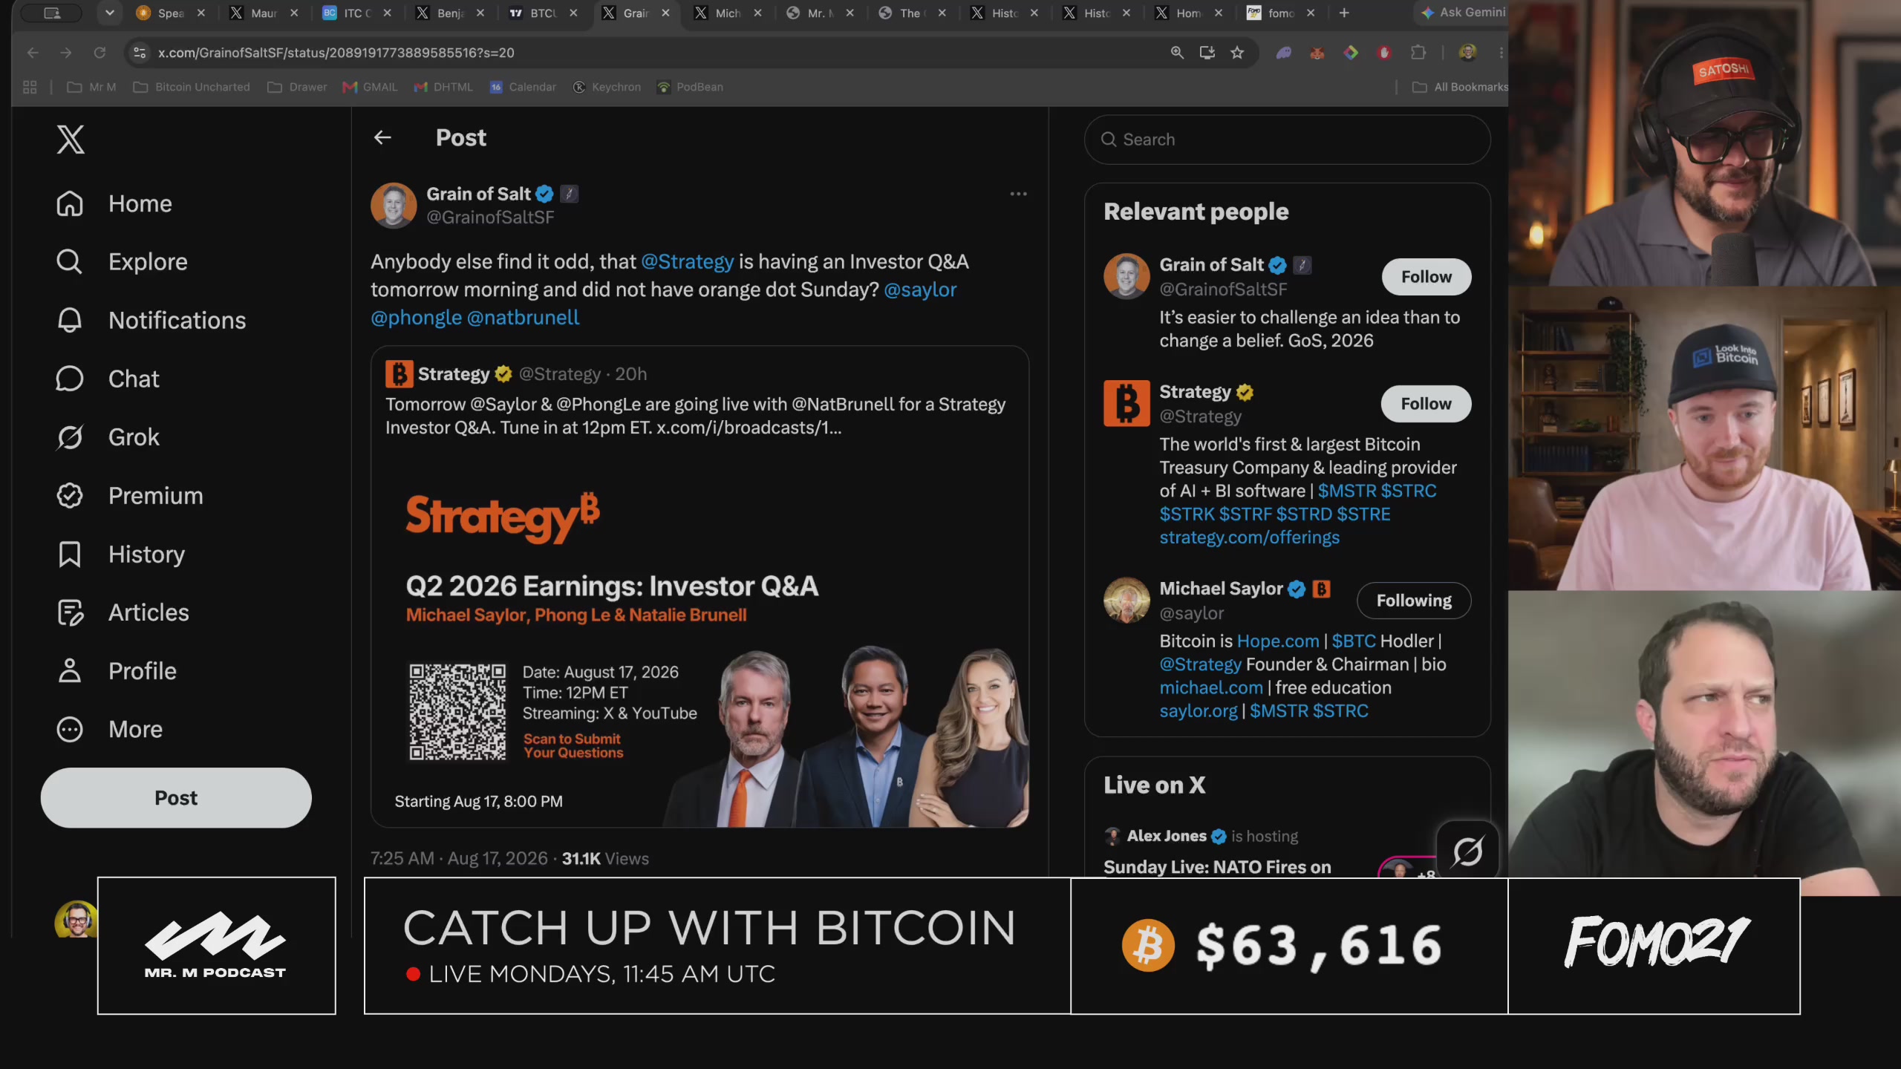Open Grok from the sidebar
The height and width of the screenshot is (1069, 1901).
pos(108,437)
